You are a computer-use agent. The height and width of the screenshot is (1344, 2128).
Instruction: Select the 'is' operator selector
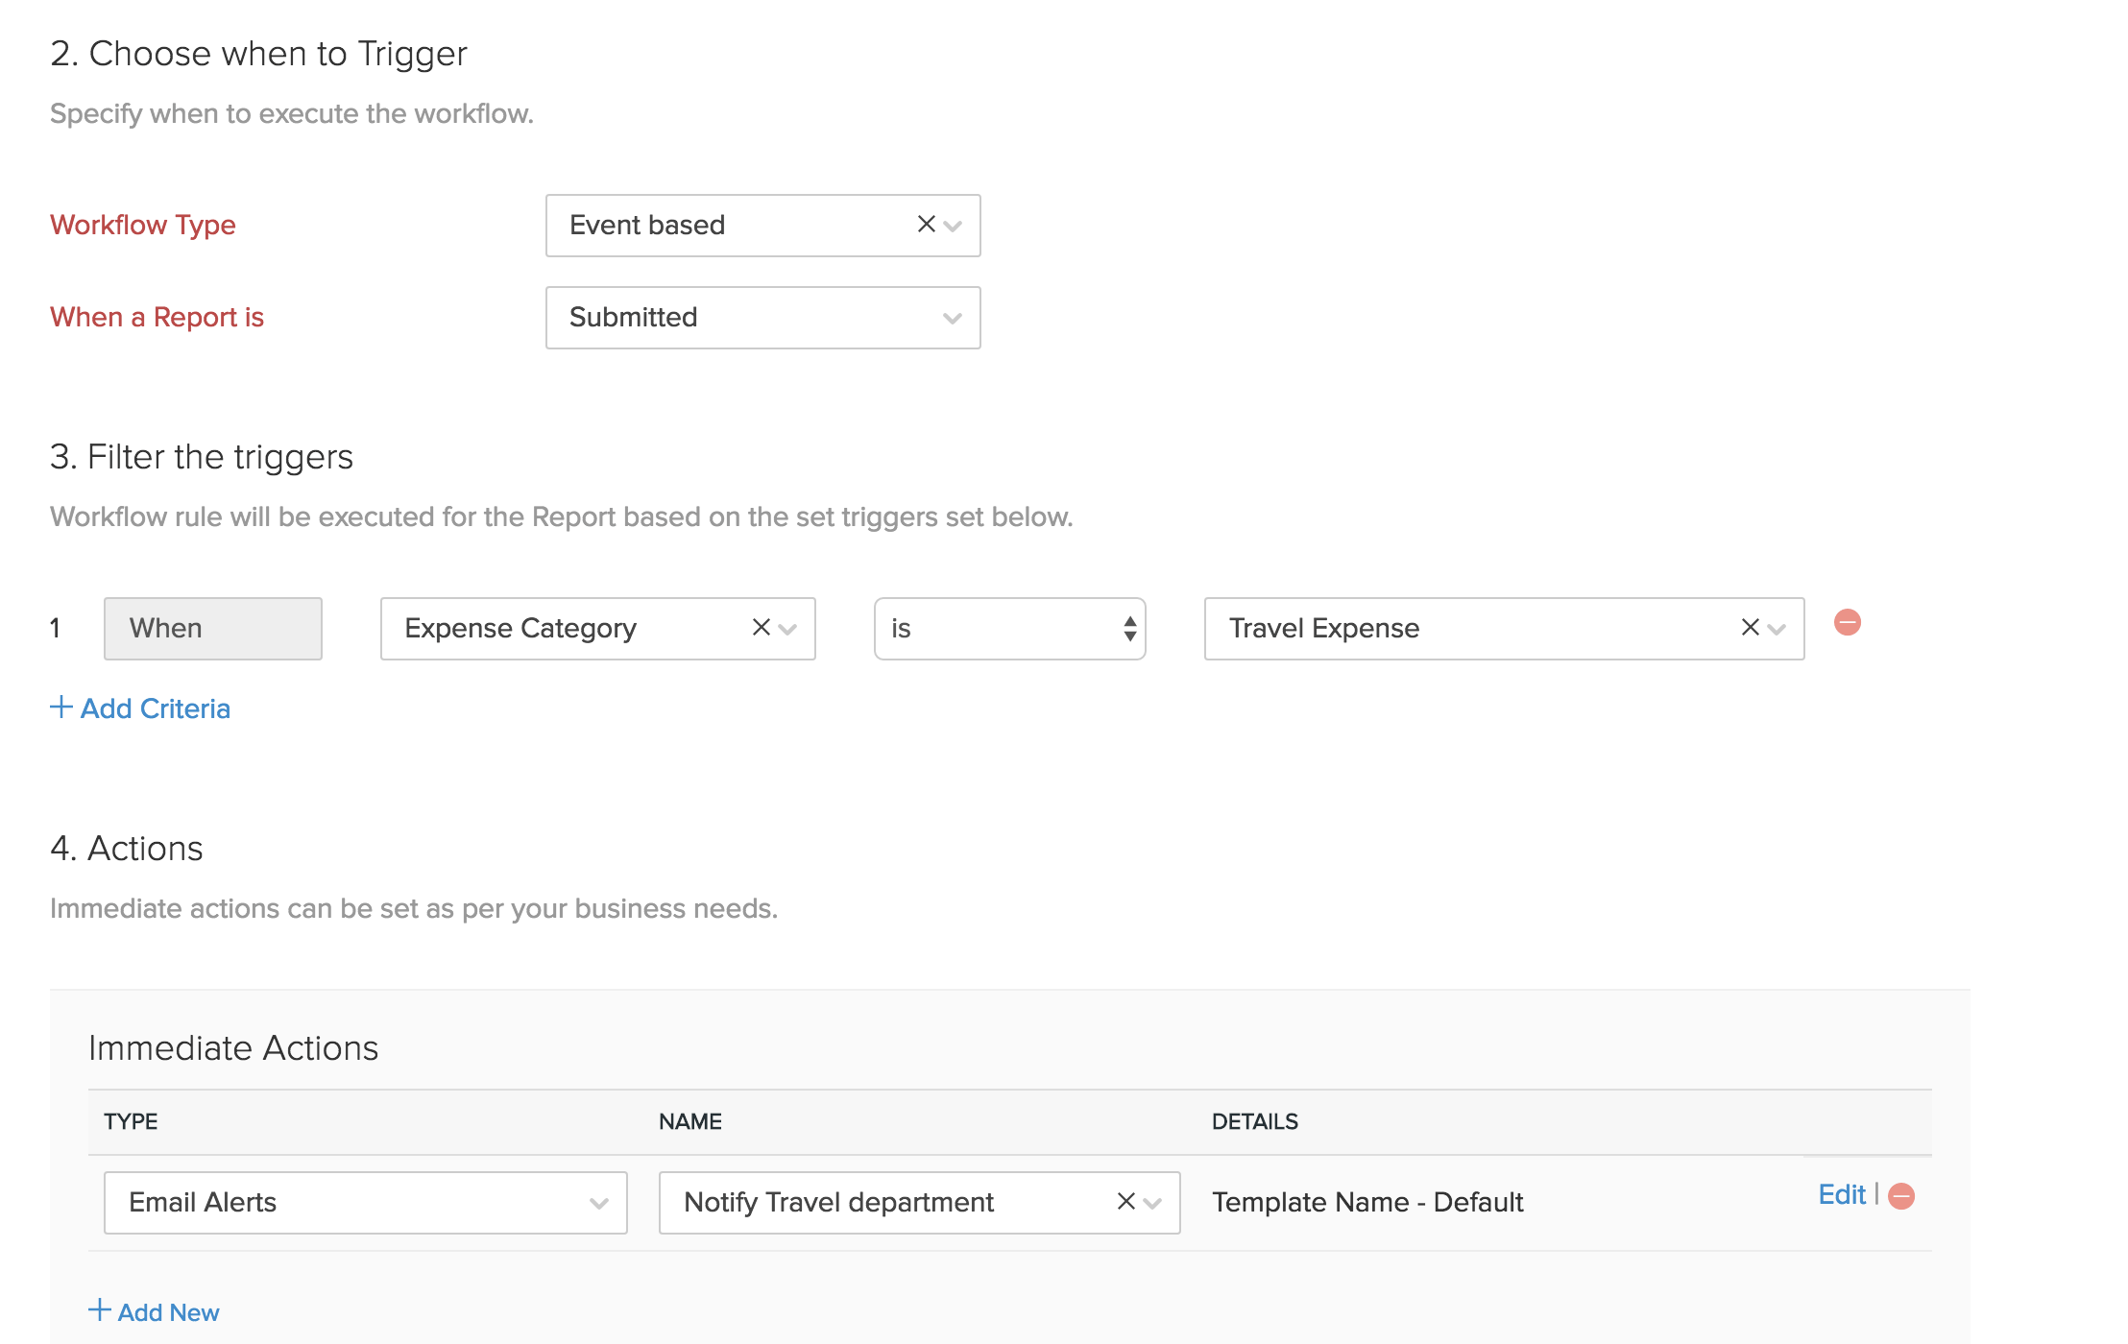(x=1008, y=628)
